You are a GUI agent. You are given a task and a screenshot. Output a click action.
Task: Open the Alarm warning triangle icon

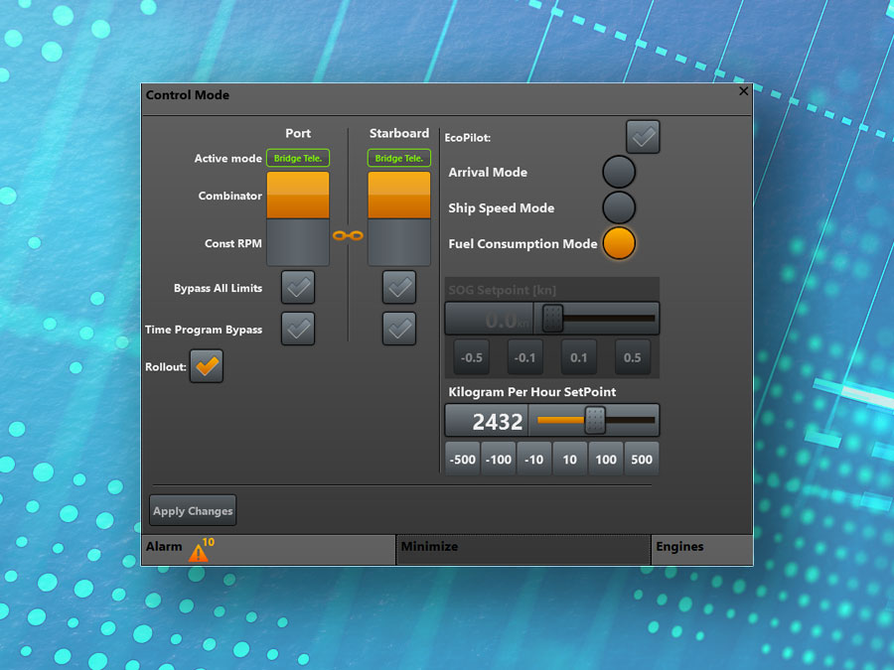coord(199,552)
